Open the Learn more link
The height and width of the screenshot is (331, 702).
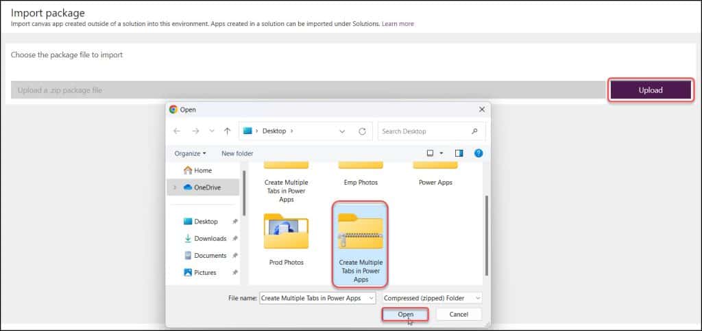398,24
